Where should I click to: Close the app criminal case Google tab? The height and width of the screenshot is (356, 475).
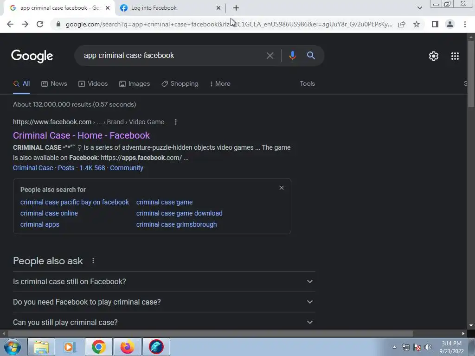point(108,8)
